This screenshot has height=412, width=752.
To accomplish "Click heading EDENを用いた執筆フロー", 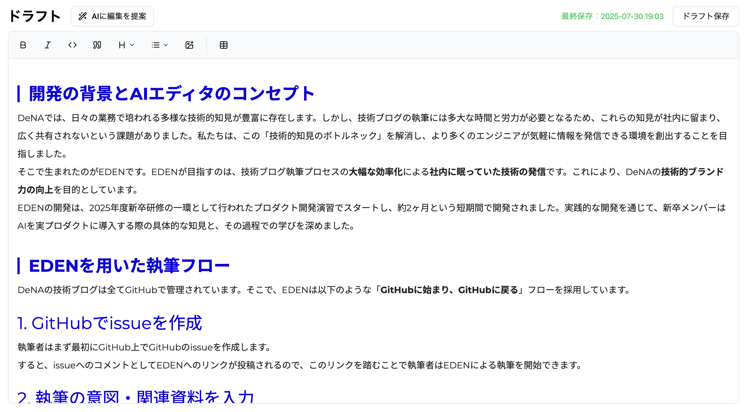I will [129, 266].
